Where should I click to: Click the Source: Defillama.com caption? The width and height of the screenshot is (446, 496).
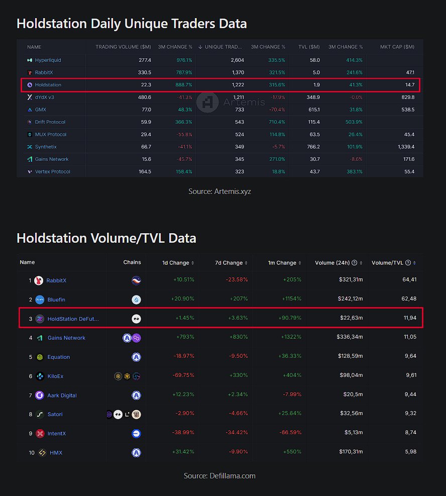tap(219, 476)
